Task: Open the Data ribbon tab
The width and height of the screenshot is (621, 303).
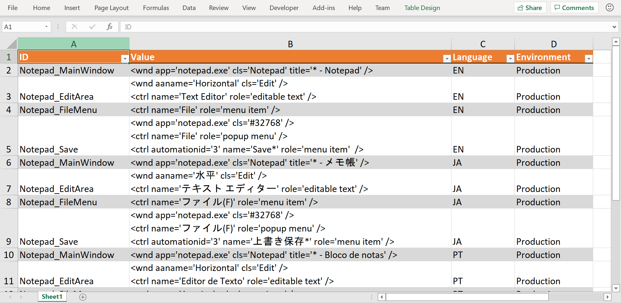Action: (x=189, y=8)
